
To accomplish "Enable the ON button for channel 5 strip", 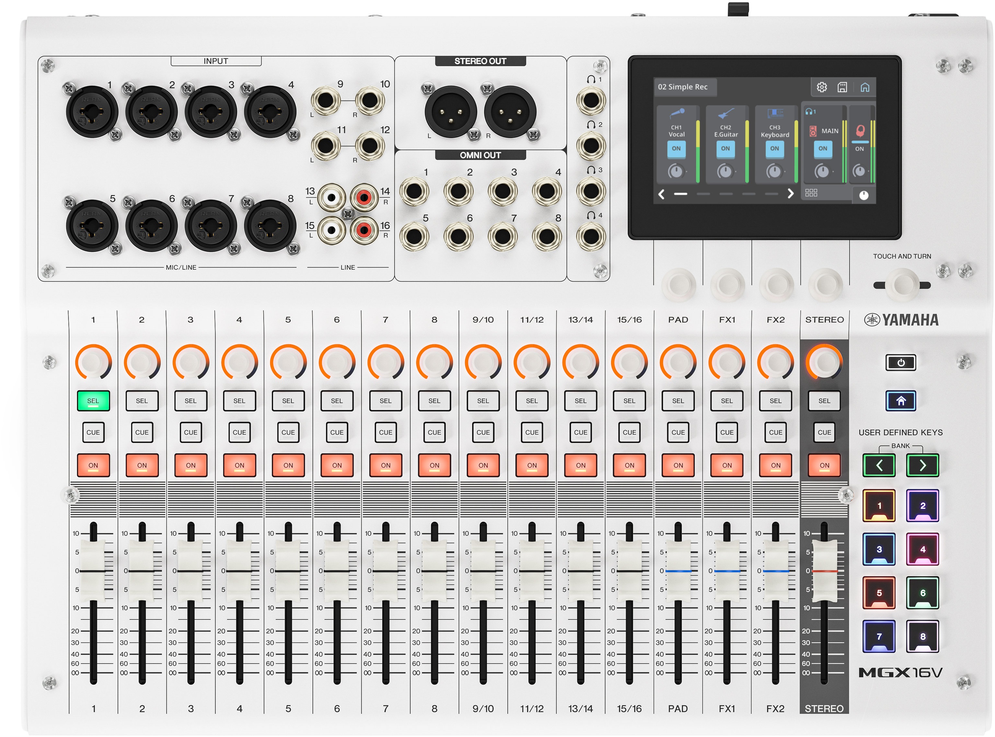I will click(x=288, y=465).
